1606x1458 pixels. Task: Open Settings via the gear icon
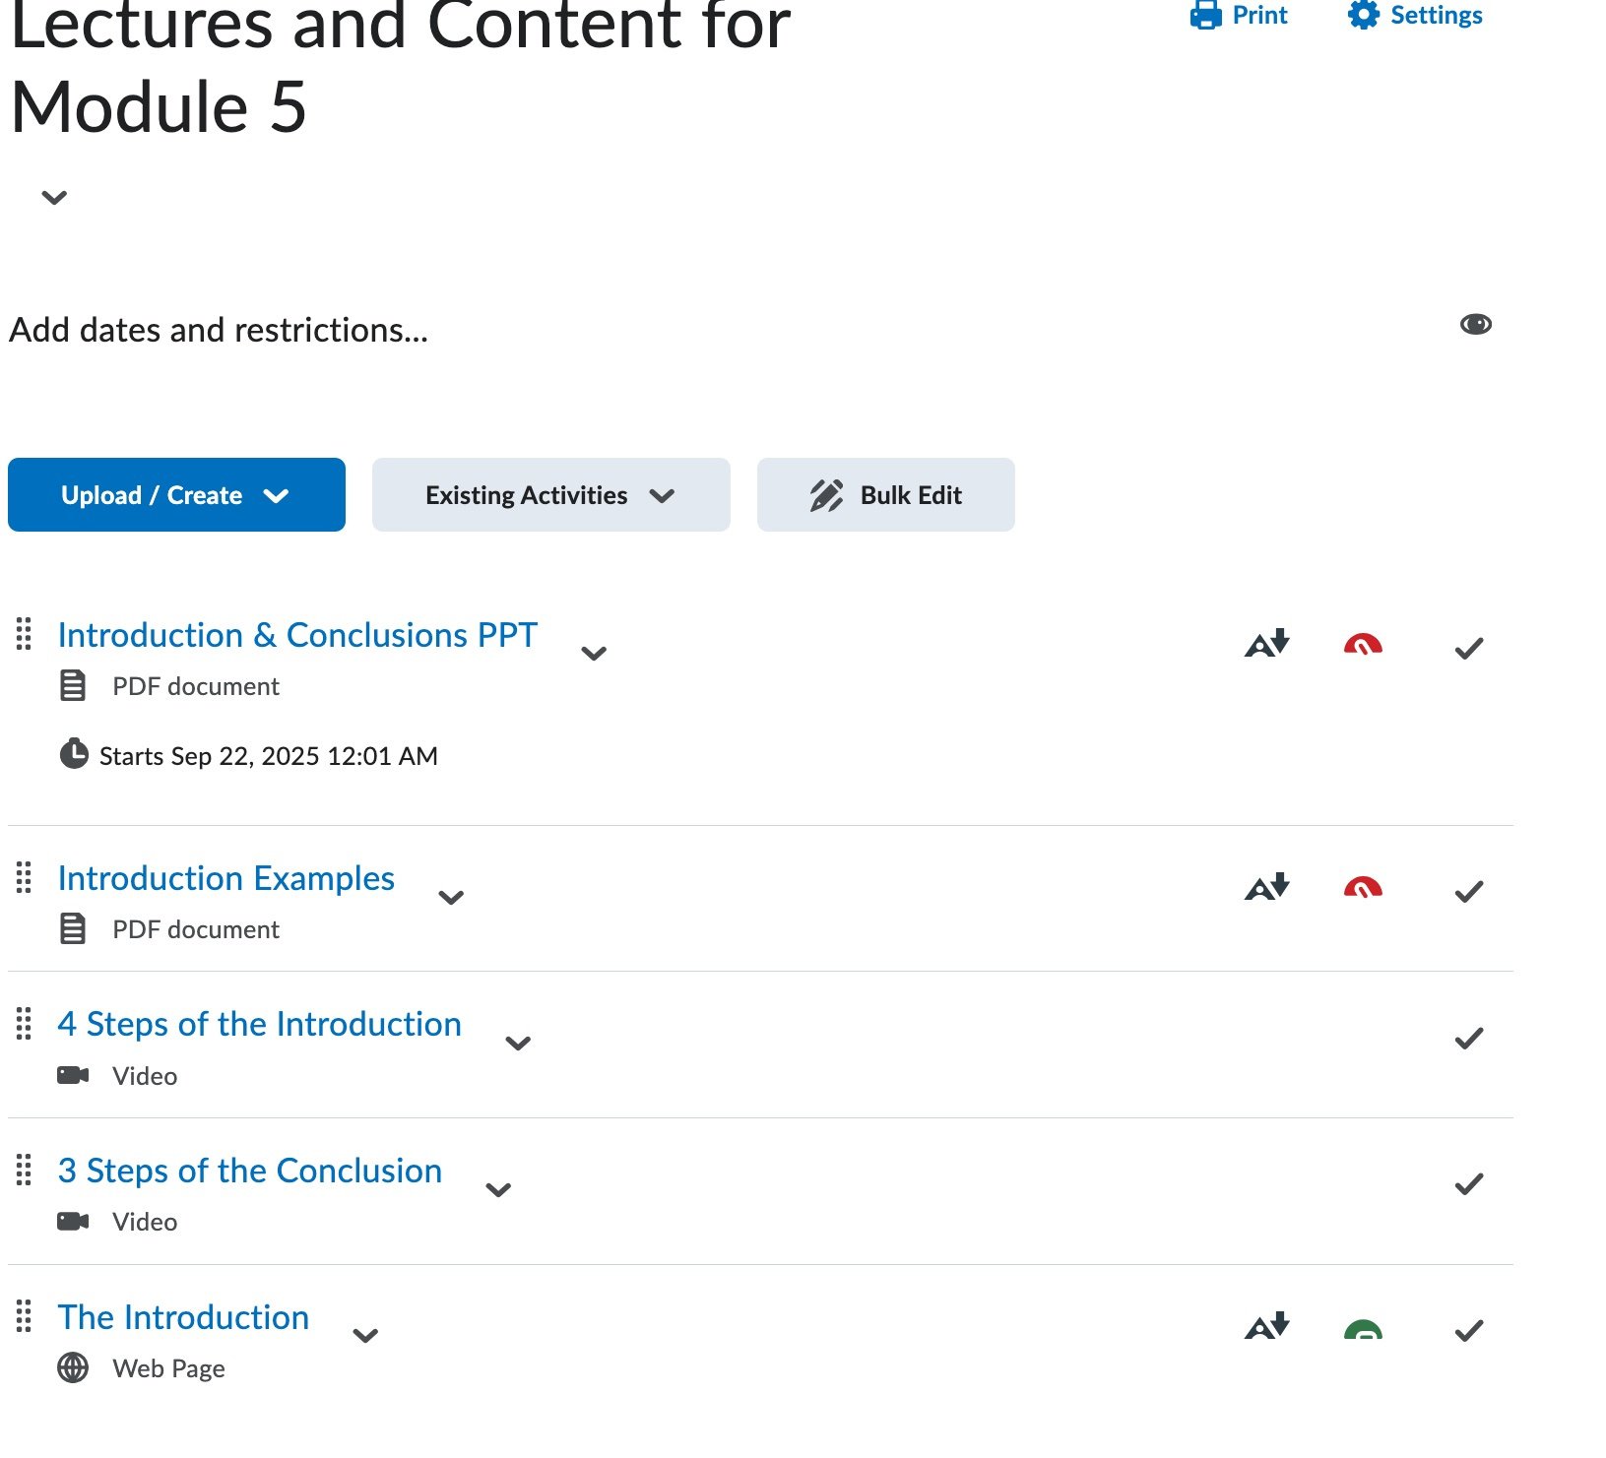[x=1364, y=15]
